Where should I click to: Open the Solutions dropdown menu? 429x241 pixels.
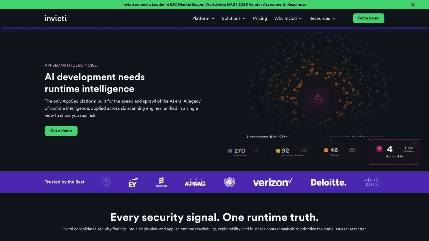234,18
